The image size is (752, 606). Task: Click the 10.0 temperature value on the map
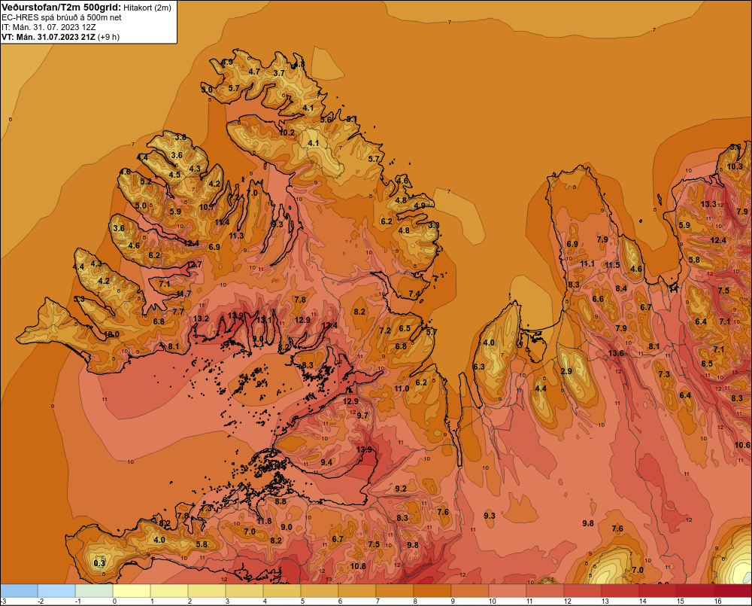[x=111, y=334]
